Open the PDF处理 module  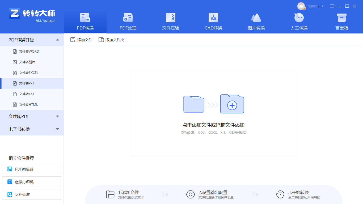(128, 21)
